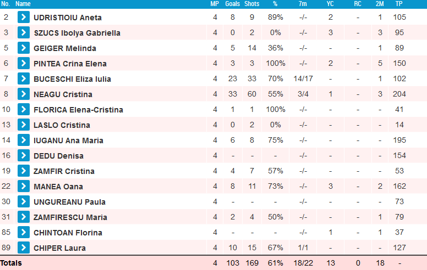Select the player name UNGUREANU Paula
Image resolution: width=427 pixels, height=270 pixels.
[69, 202]
